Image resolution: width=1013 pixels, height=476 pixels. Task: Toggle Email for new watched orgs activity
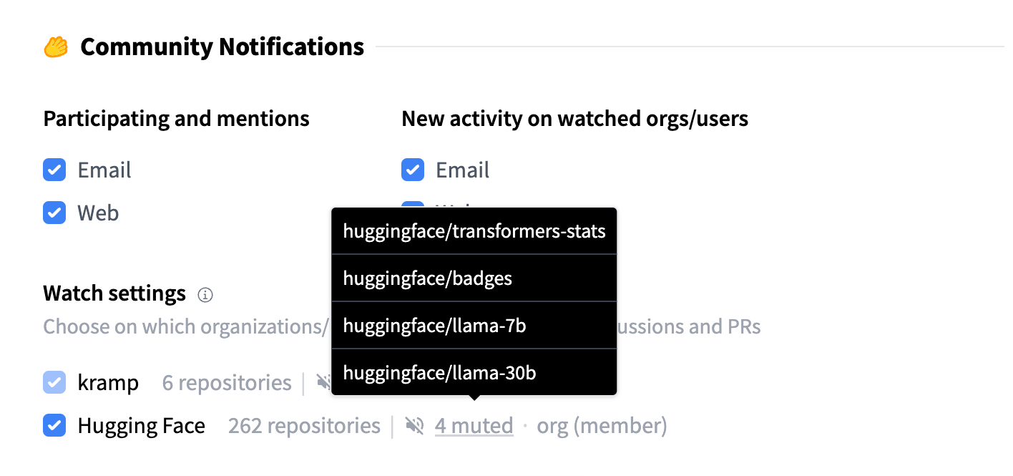(413, 170)
